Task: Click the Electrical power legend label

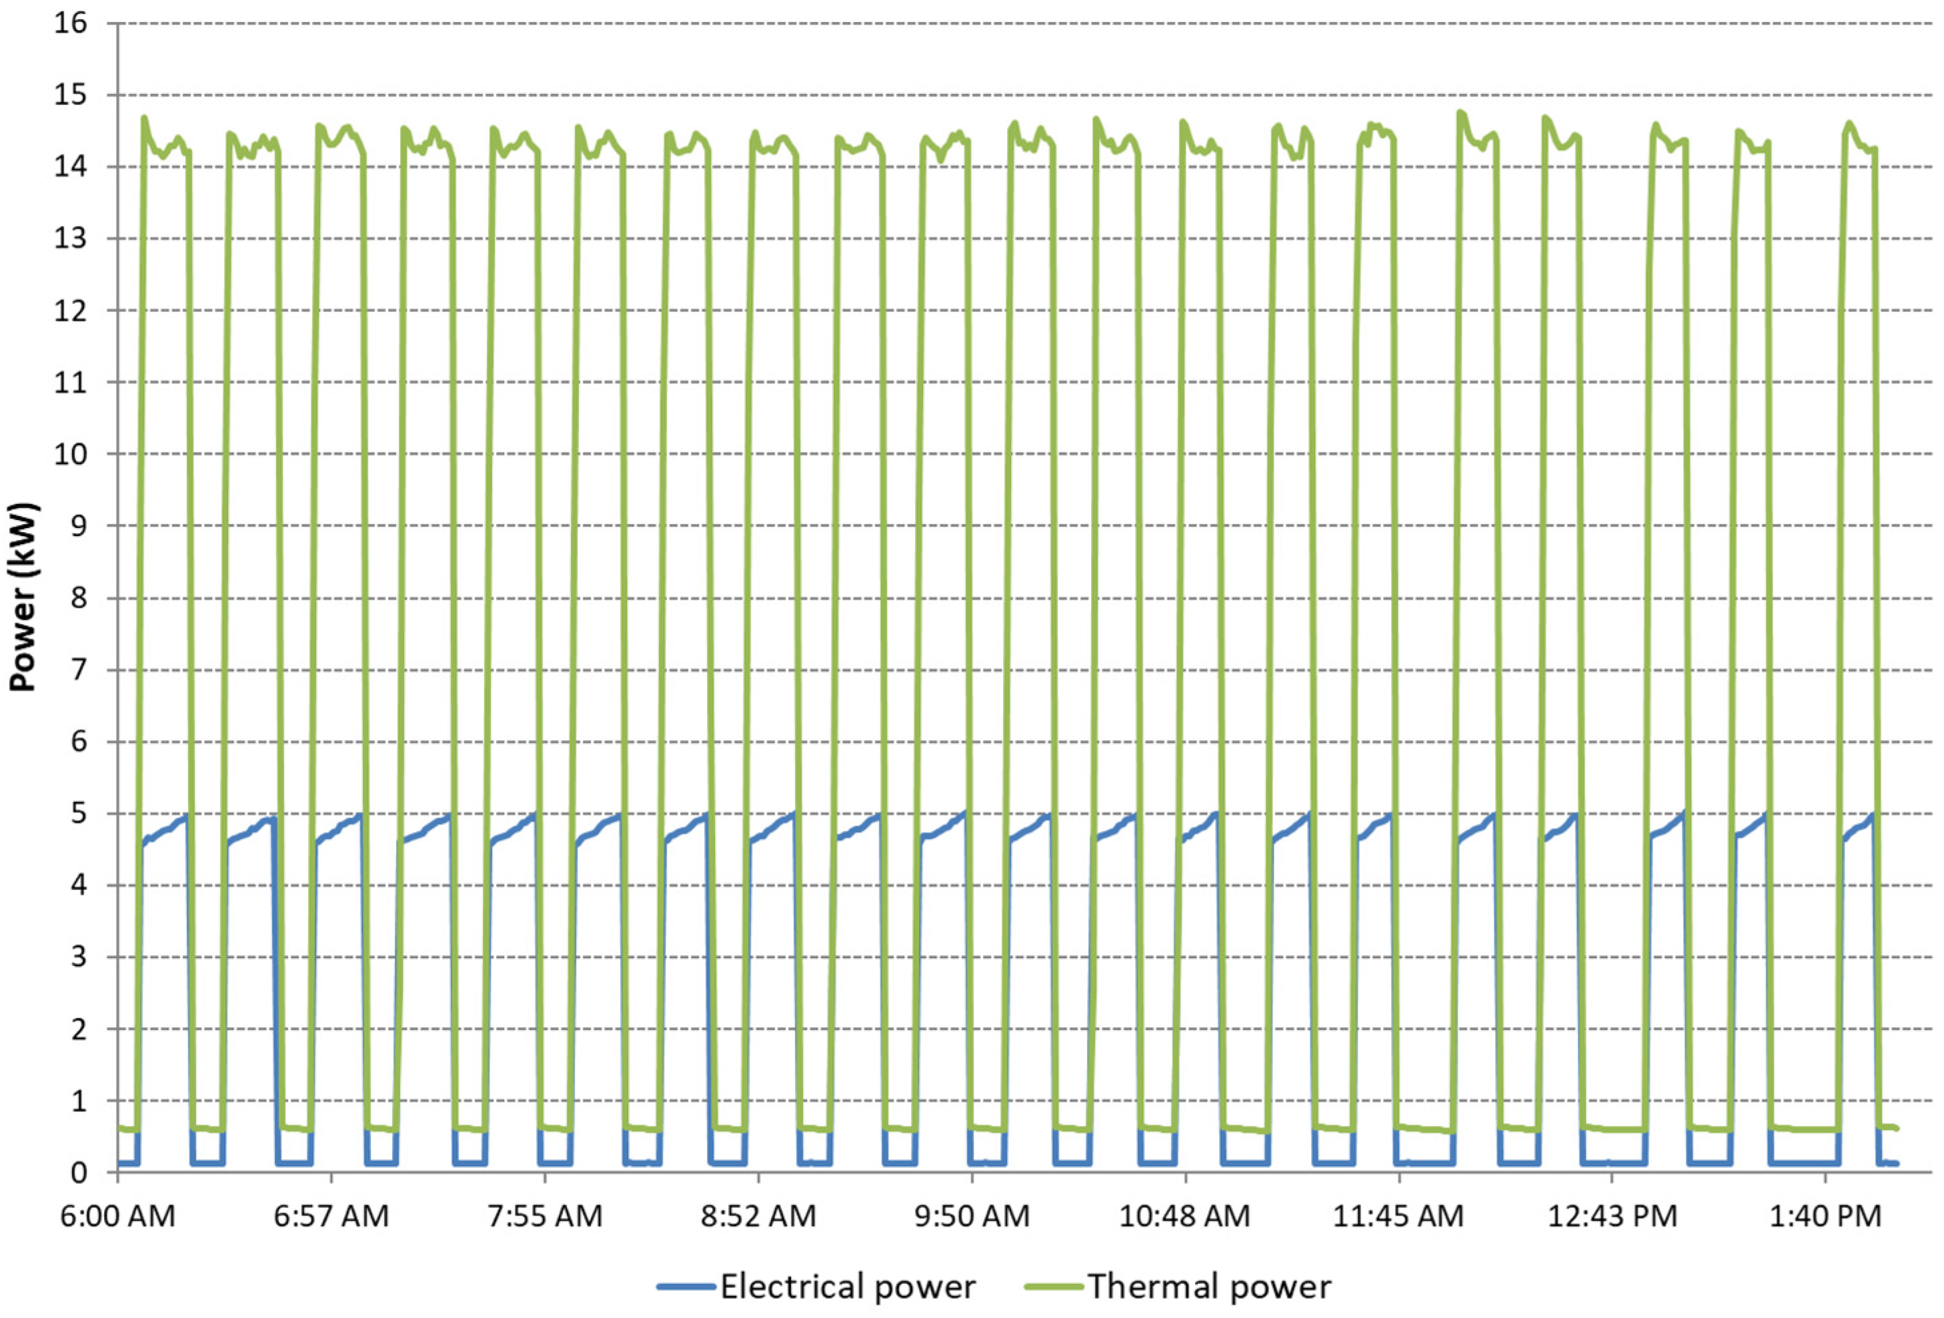Action: (x=848, y=1287)
